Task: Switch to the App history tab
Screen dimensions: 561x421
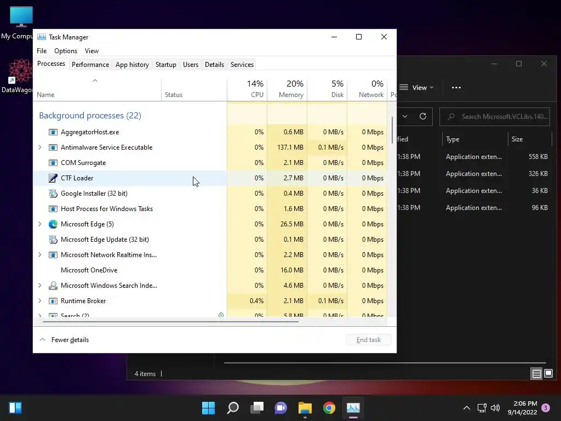Action: point(132,65)
